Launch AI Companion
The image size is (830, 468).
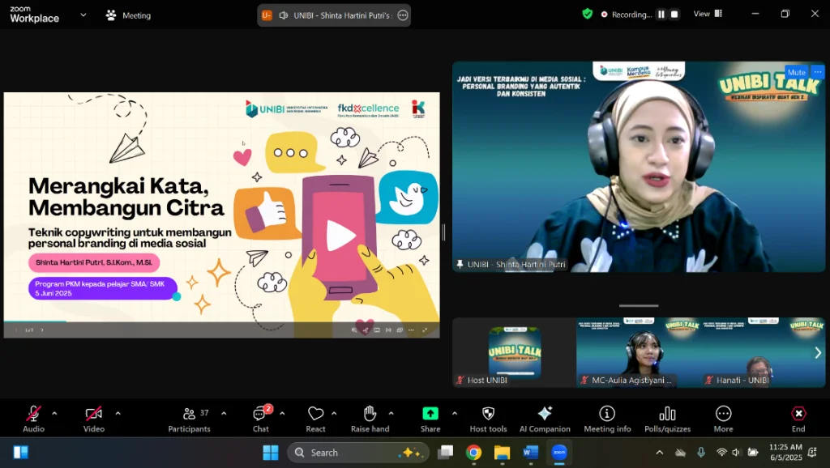click(545, 419)
